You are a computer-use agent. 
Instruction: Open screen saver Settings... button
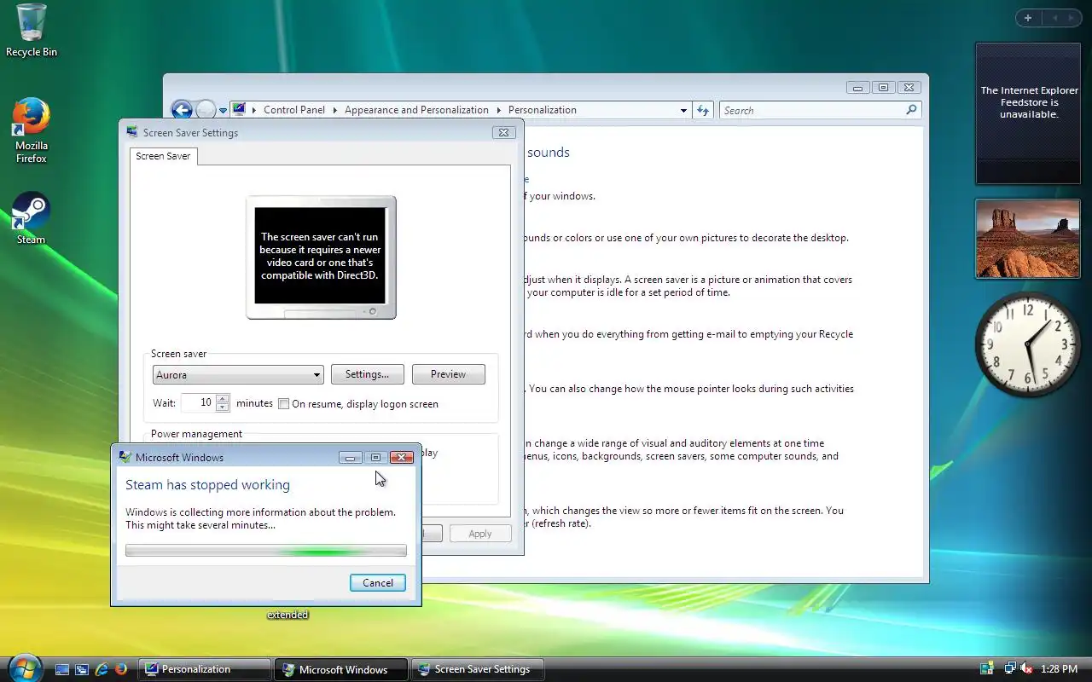[368, 374]
